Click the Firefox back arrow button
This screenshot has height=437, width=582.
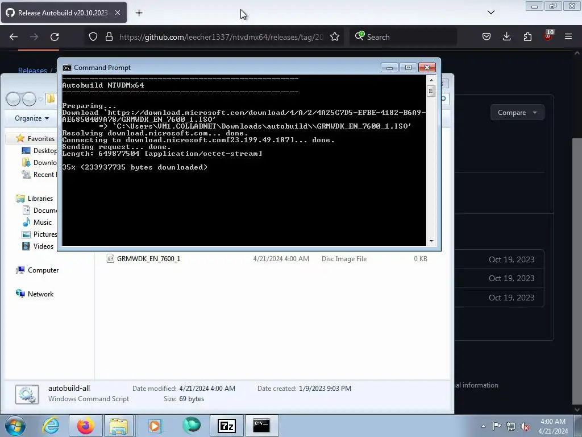[14, 37]
